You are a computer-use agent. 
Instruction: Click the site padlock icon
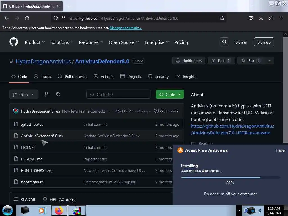(64, 18)
